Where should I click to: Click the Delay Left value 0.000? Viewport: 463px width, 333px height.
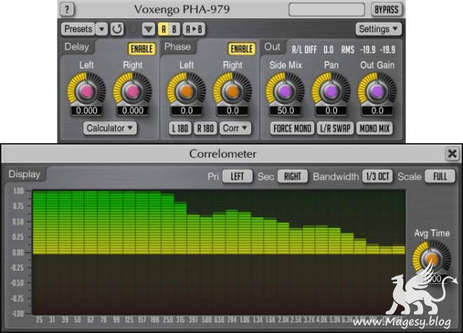click(86, 111)
